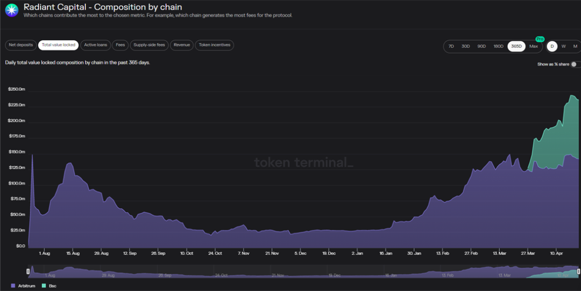Set time range to 30D
The image size is (581, 291).
[466, 47]
